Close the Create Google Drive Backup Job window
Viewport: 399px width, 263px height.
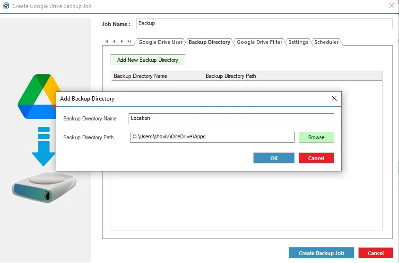coord(391,6)
